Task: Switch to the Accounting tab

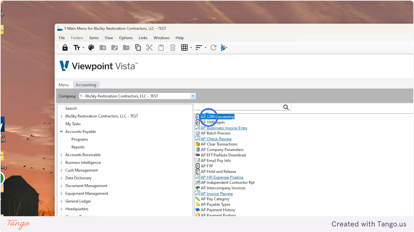Action: tap(86, 85)
